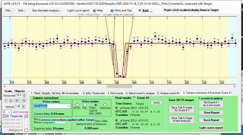The width and height of the screenshot is (243, 135).
Task: Switch to tab 1 Read, Integrity, Set time
Action: pyautogui.click(x=55, y=93)
